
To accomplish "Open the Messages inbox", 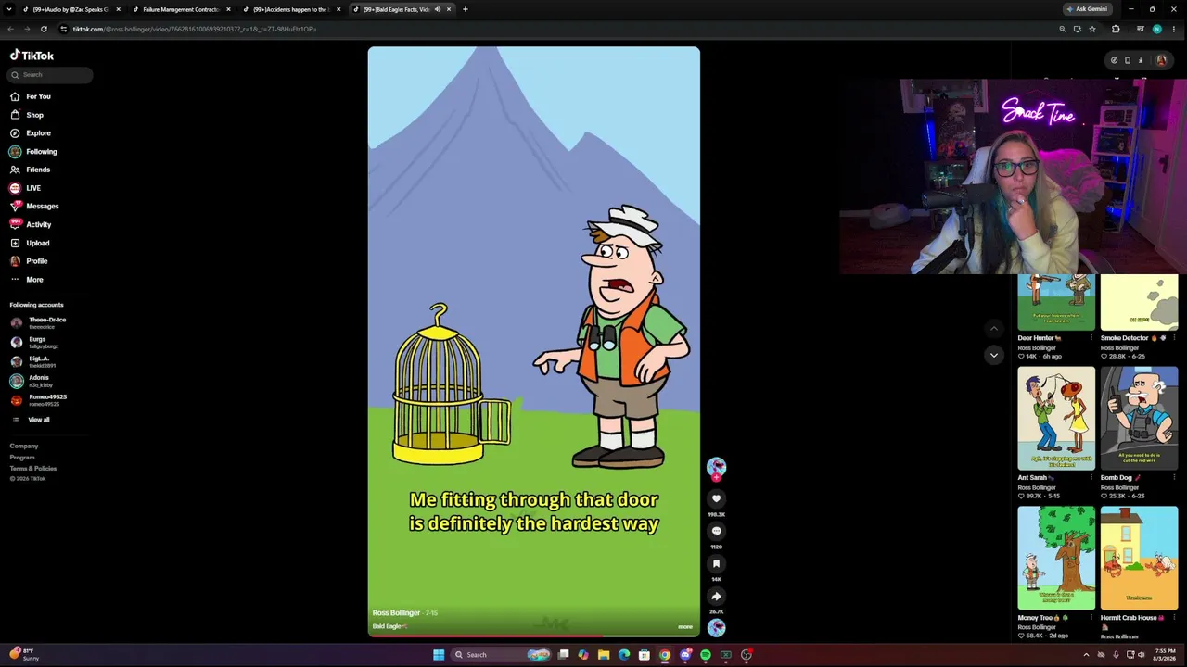I will coord(34,207).
